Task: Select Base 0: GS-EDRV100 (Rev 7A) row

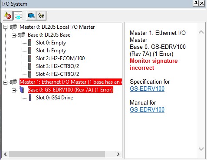Action: click(70, 90)
